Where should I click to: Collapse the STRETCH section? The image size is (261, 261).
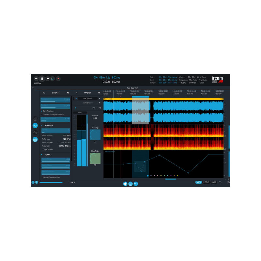42,125
